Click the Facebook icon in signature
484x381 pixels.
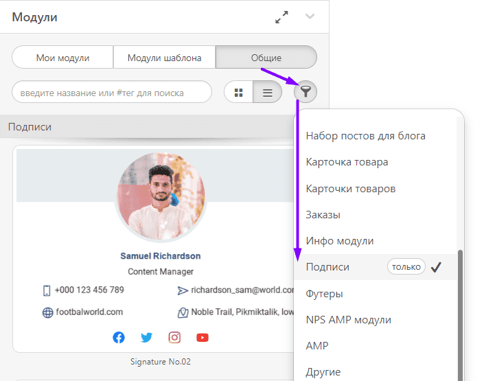(x=119, y=337)
